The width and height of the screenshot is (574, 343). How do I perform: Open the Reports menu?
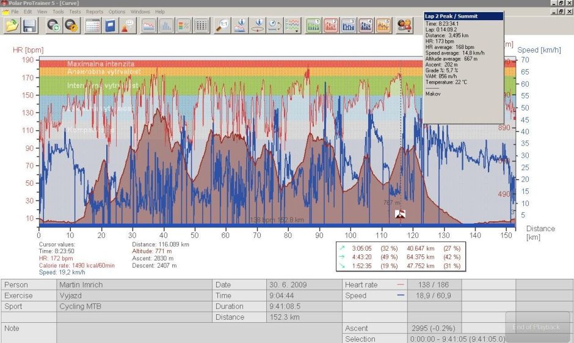[95, 12]
